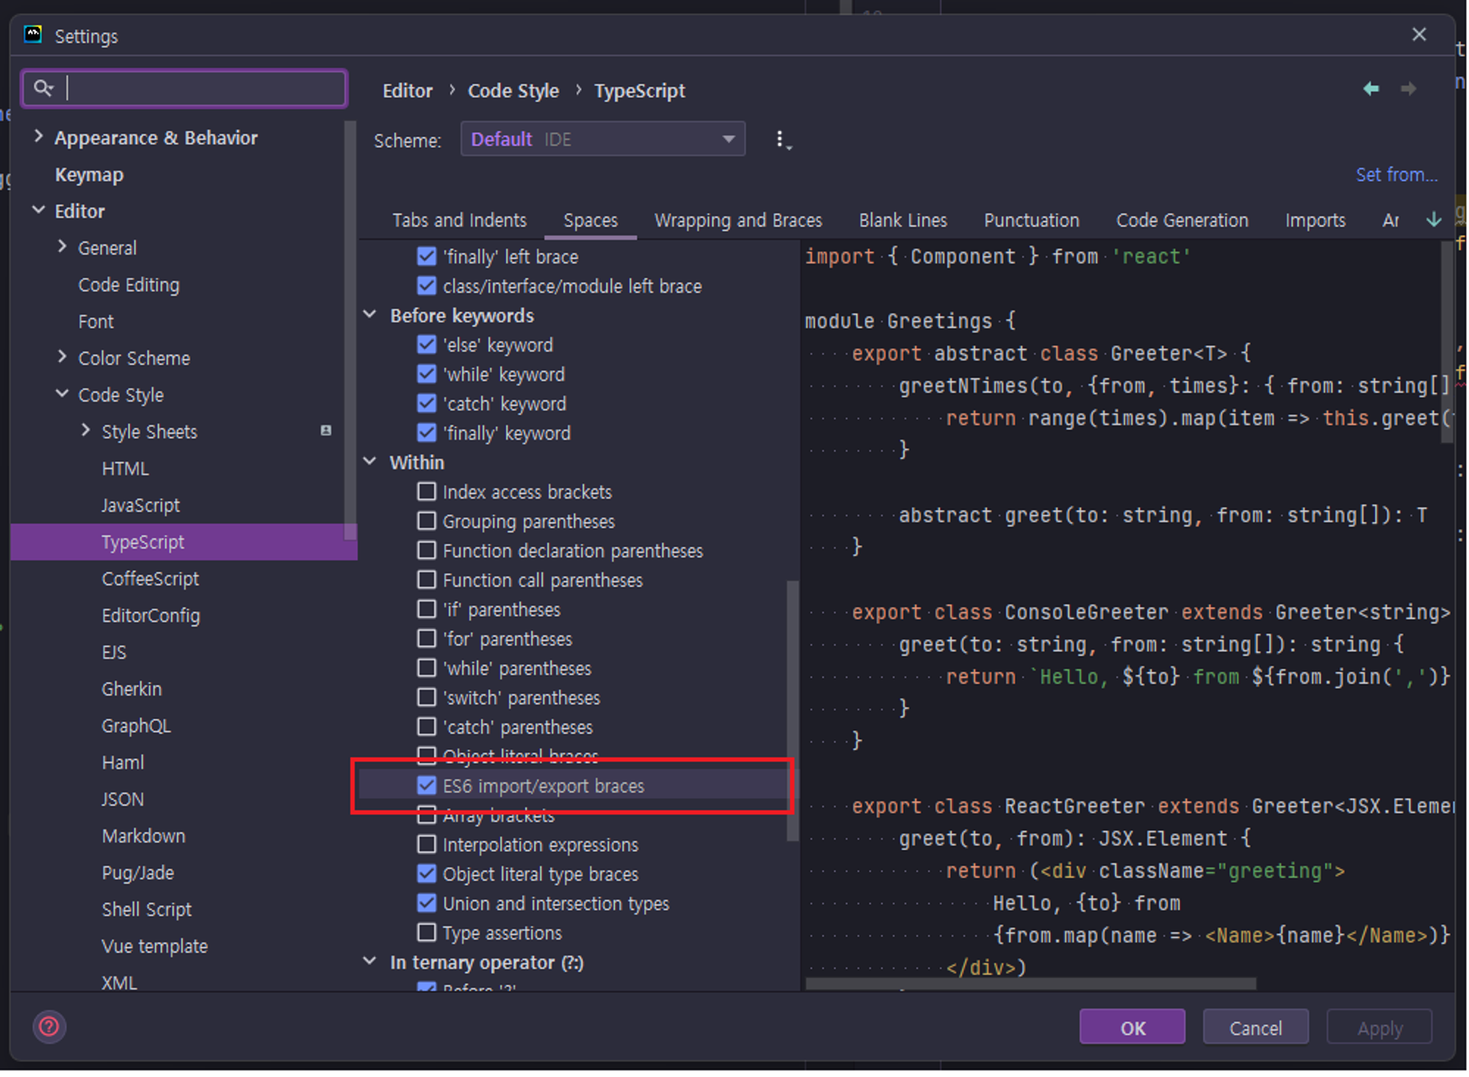Enable Interpolation expressions spaces

point(427,844)
